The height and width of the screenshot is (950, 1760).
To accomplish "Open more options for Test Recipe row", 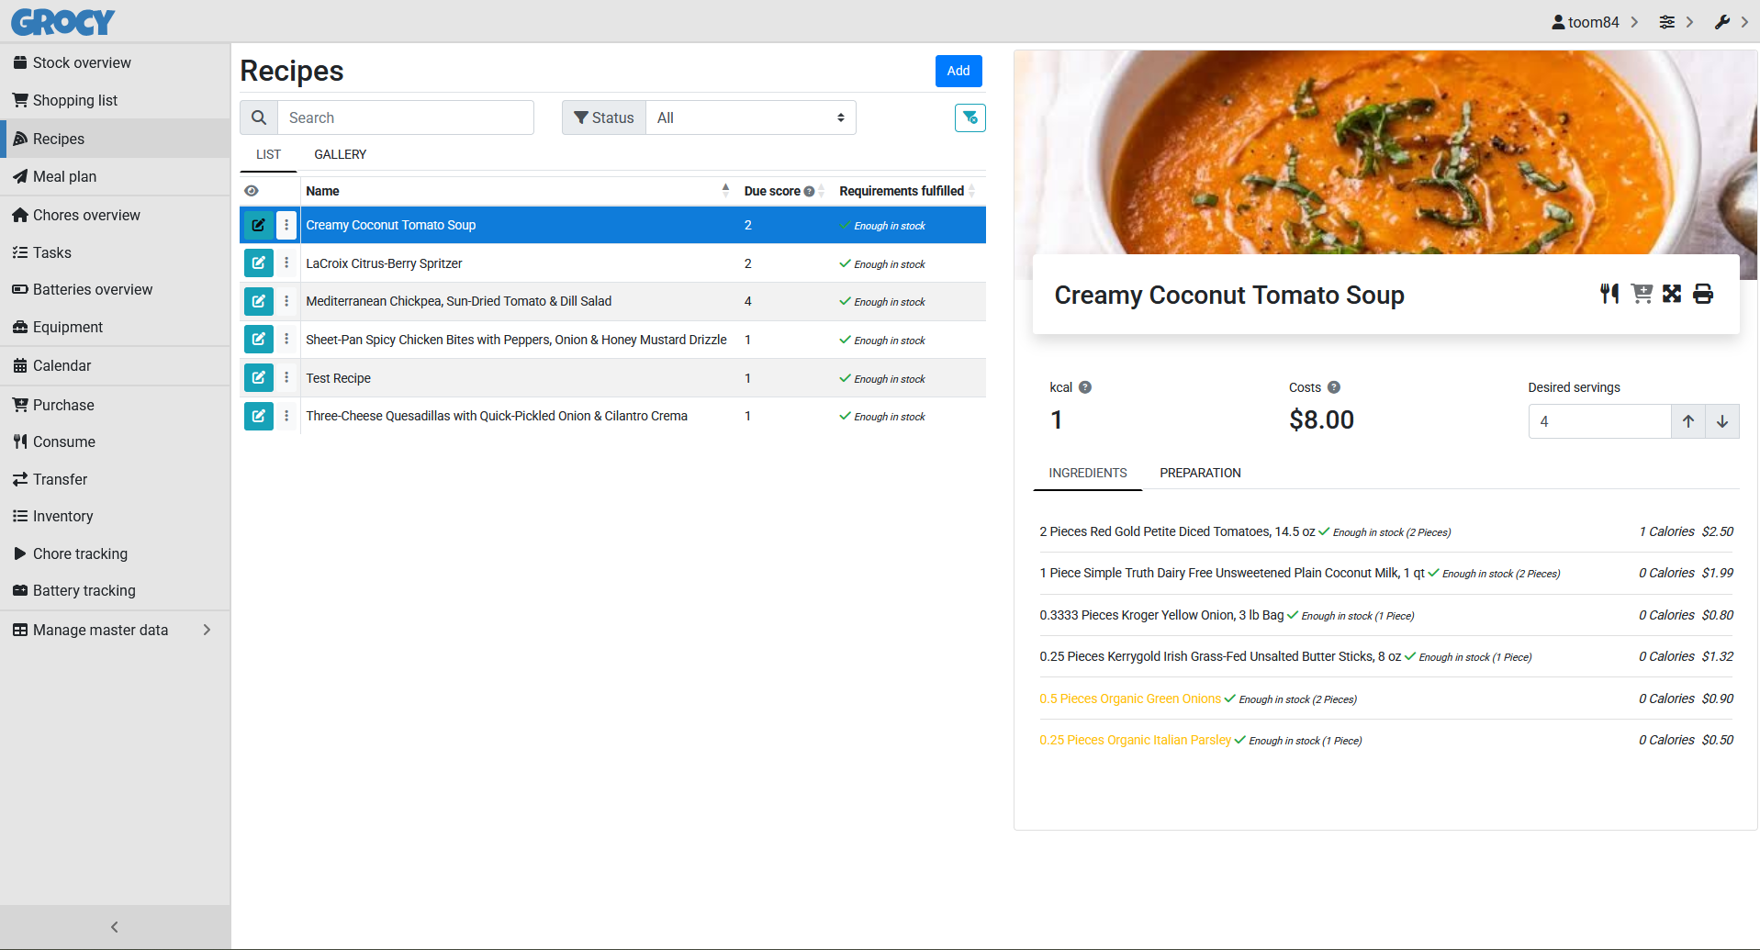I will [x=286, y=378].
